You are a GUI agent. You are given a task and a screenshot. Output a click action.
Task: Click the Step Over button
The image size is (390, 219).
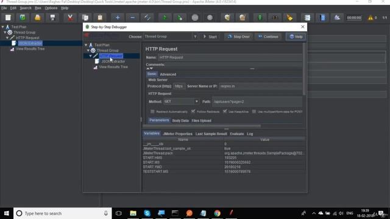pyautogui.click(x=238, y=36)
